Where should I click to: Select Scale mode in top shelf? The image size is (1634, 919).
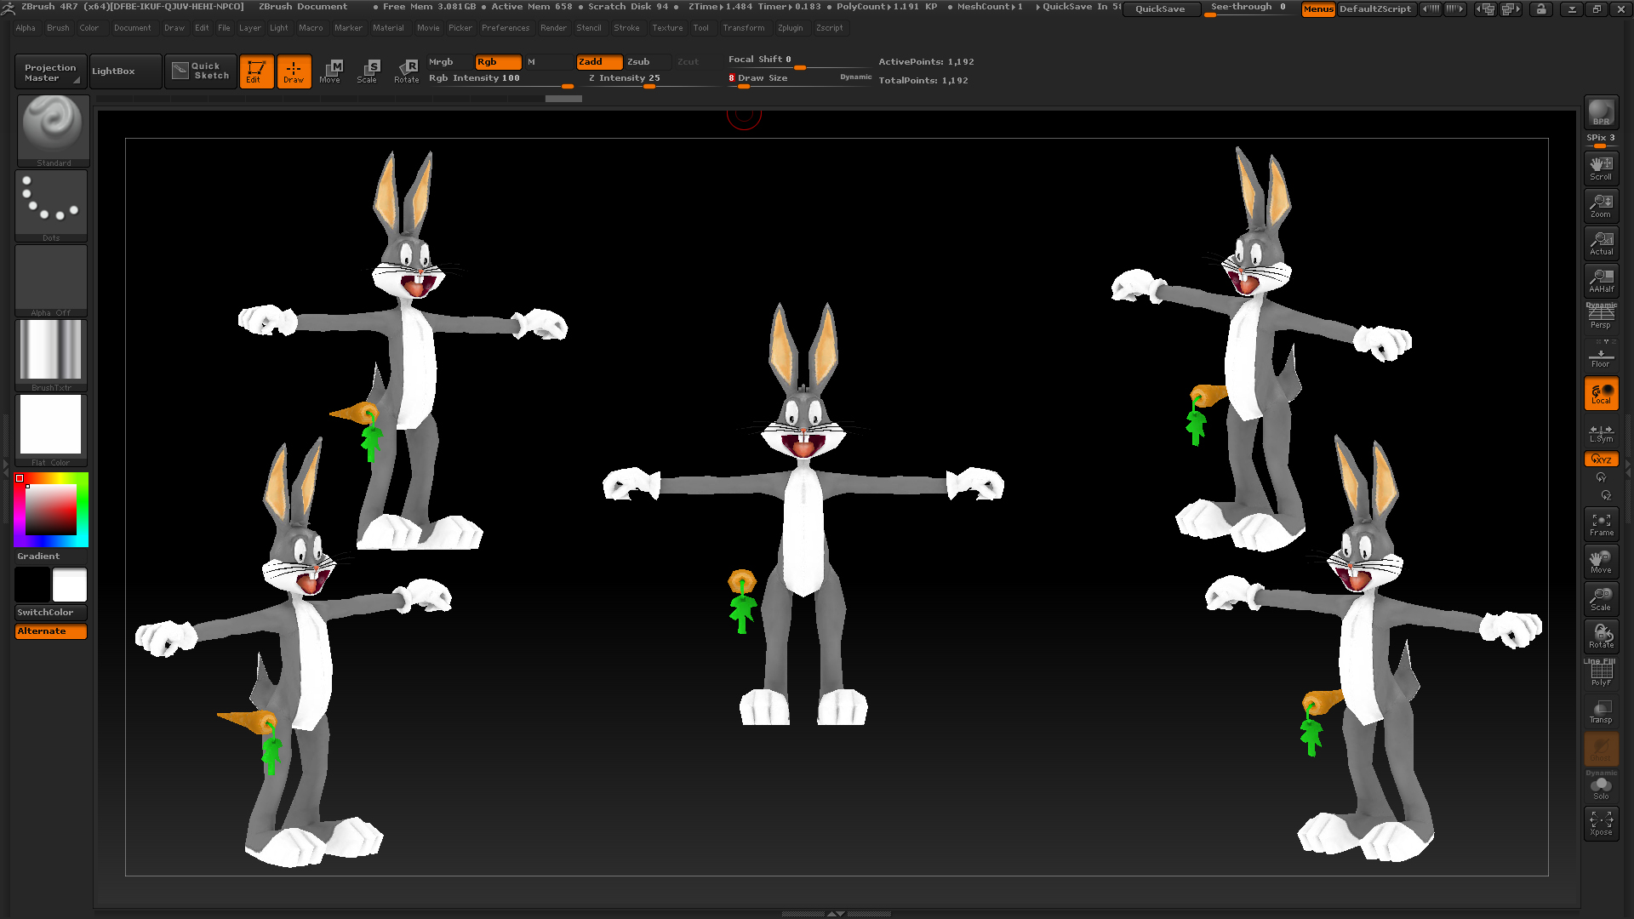click(x=369, y=71)
